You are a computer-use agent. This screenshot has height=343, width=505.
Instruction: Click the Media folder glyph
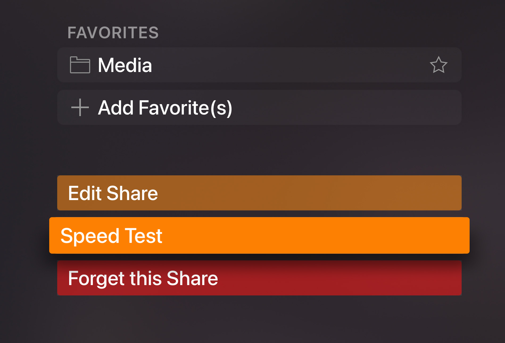(80, 65)
